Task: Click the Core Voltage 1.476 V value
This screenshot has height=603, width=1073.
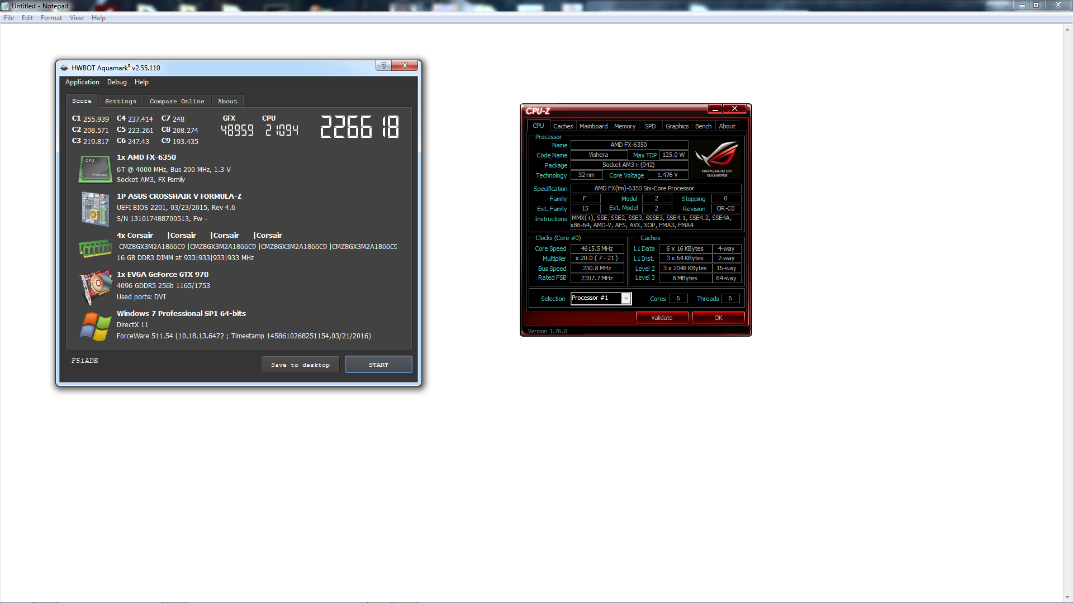Action: coord(667,175)
